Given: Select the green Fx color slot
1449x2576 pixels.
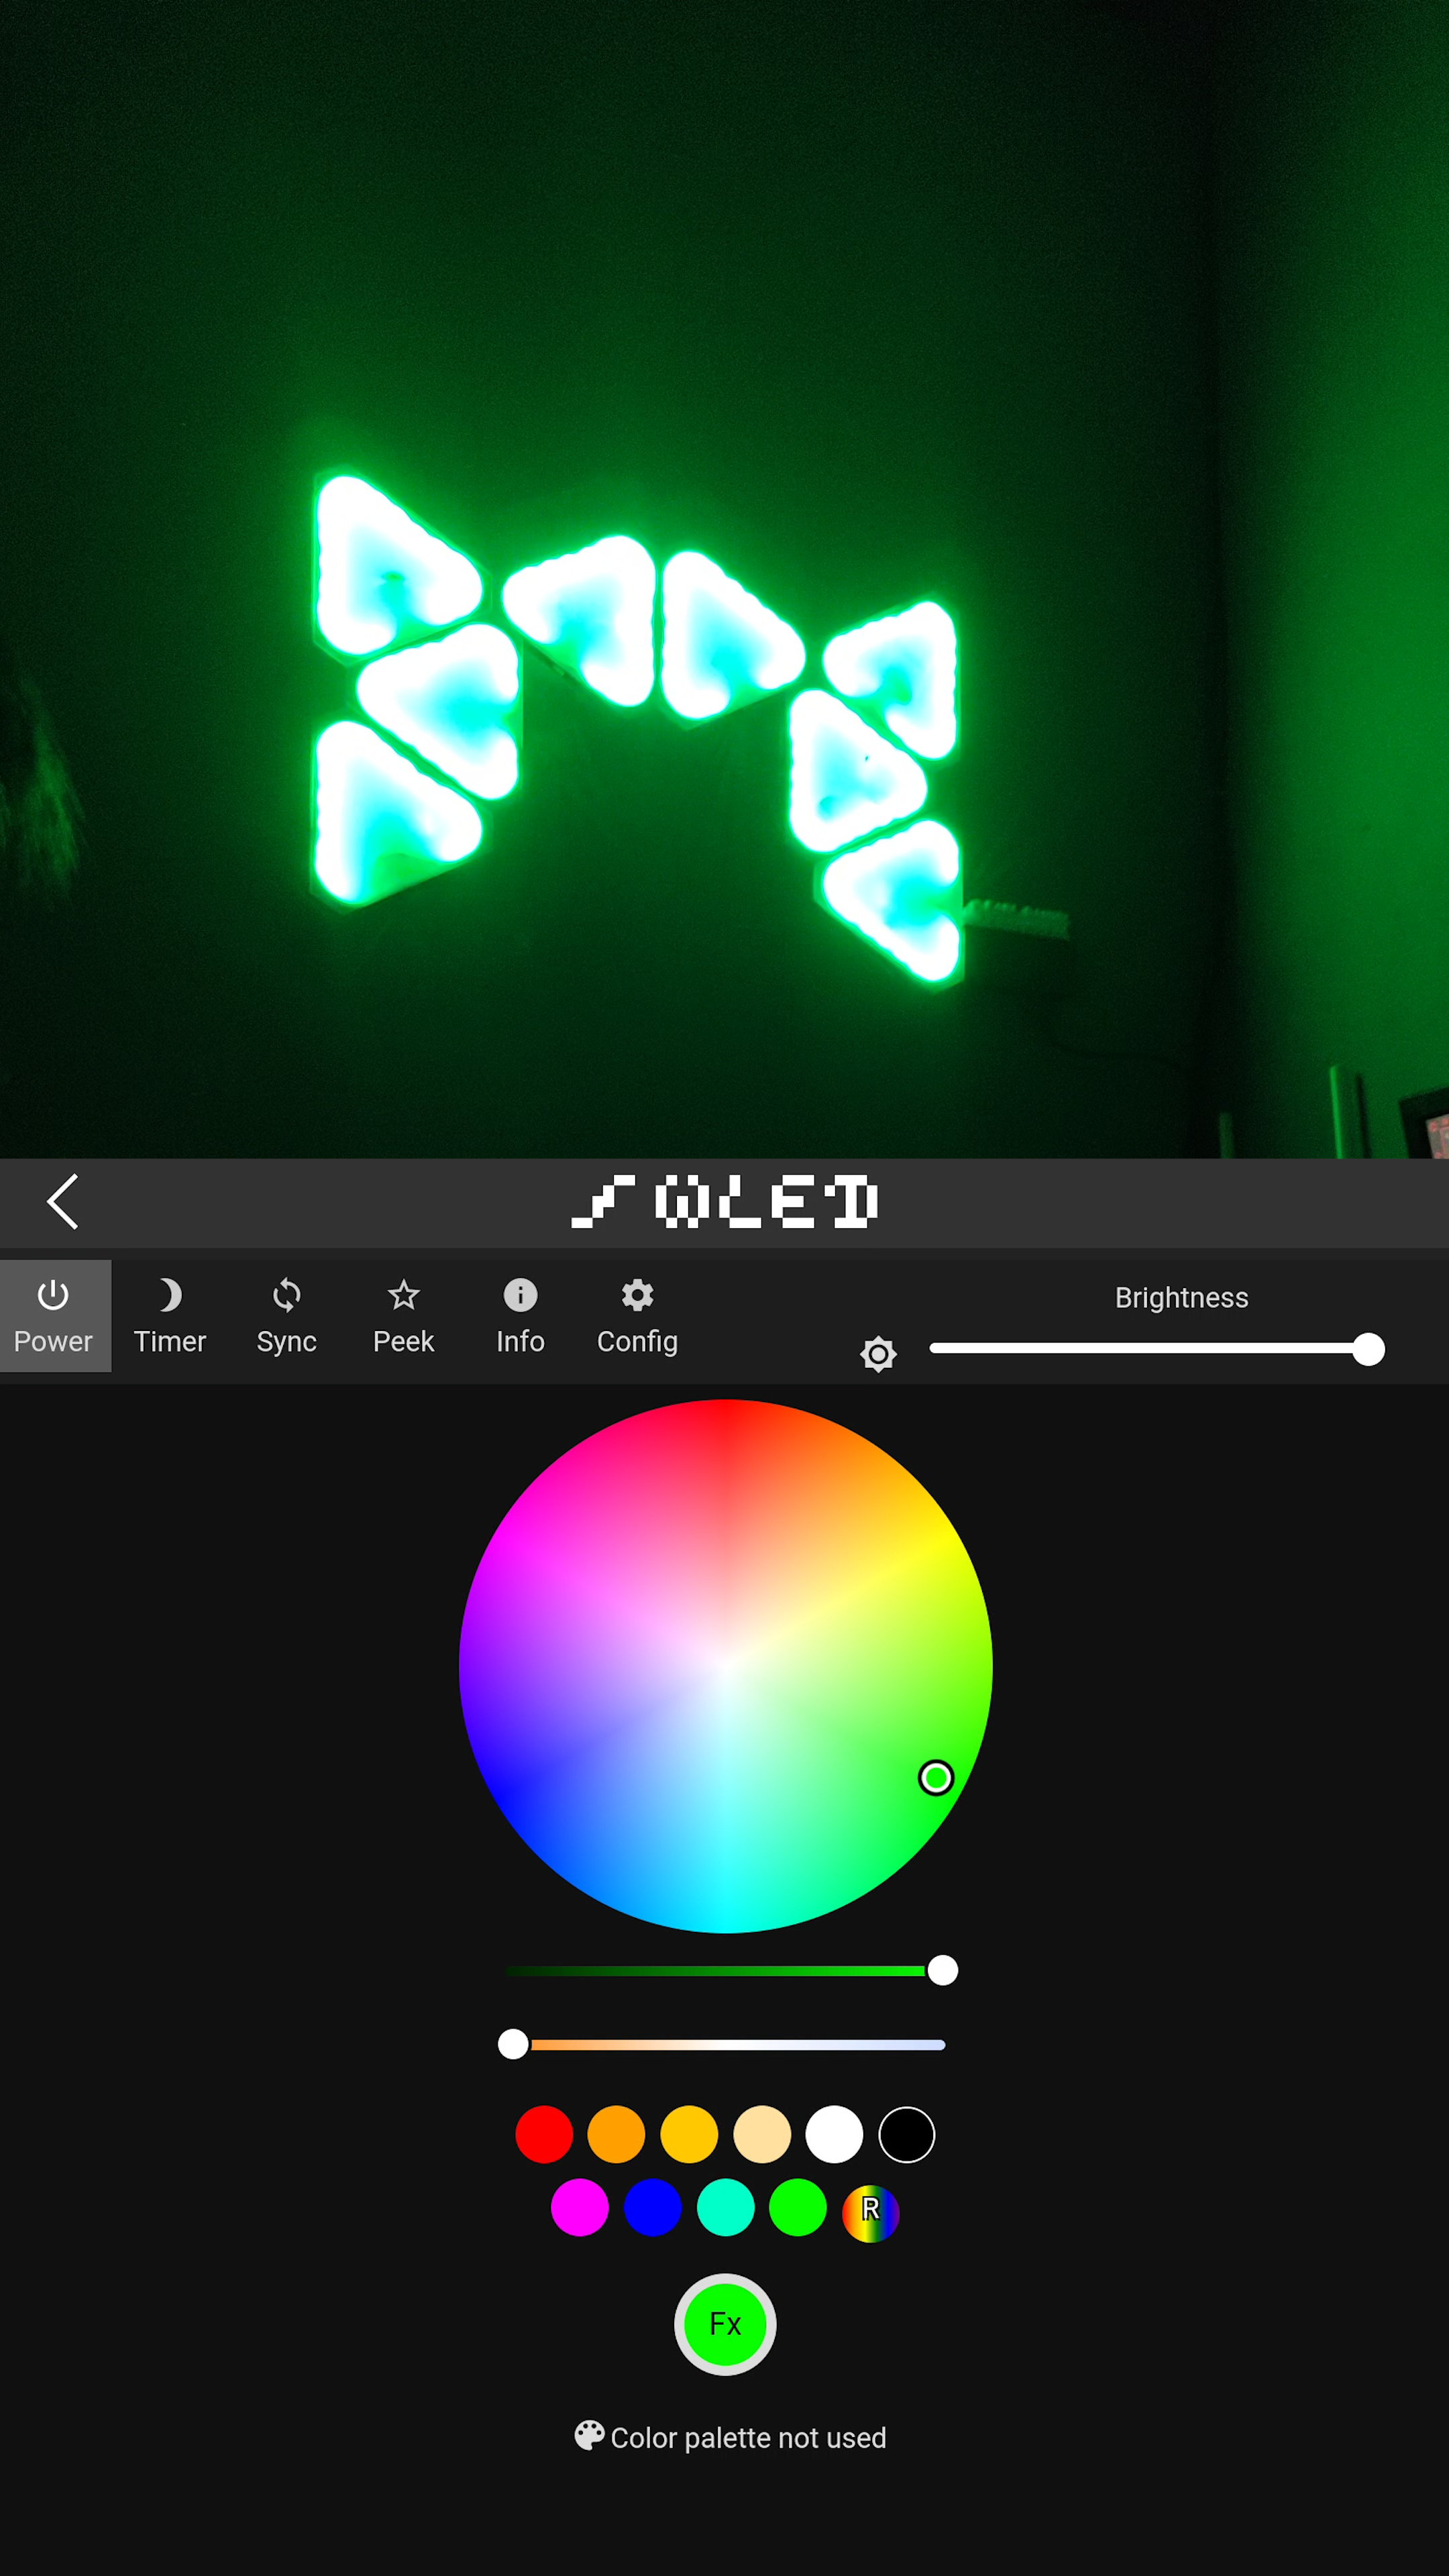Looking at the screenshot, I should pyautogui.click(x=725, y=2324).
